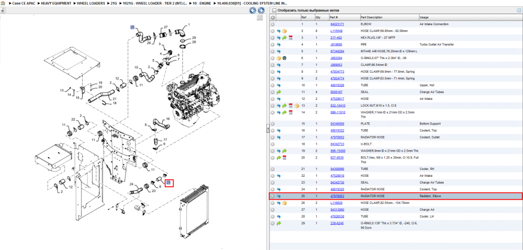The image size is (523, 250).
Task: Click green arrow on WASHER ref 19 row
Action: point(285,151)
